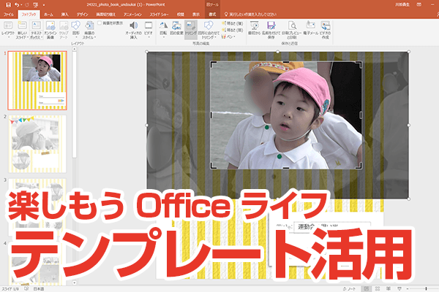Click the スライド 1/8 status indicator
Image resolution: width=439 pixels, height=292 pixels.
(10, 289)
